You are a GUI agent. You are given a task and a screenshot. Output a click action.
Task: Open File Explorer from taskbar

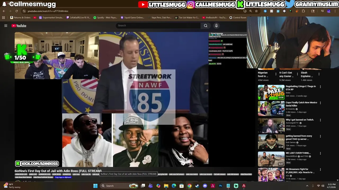pyautogui.click(x=166, y=186)
